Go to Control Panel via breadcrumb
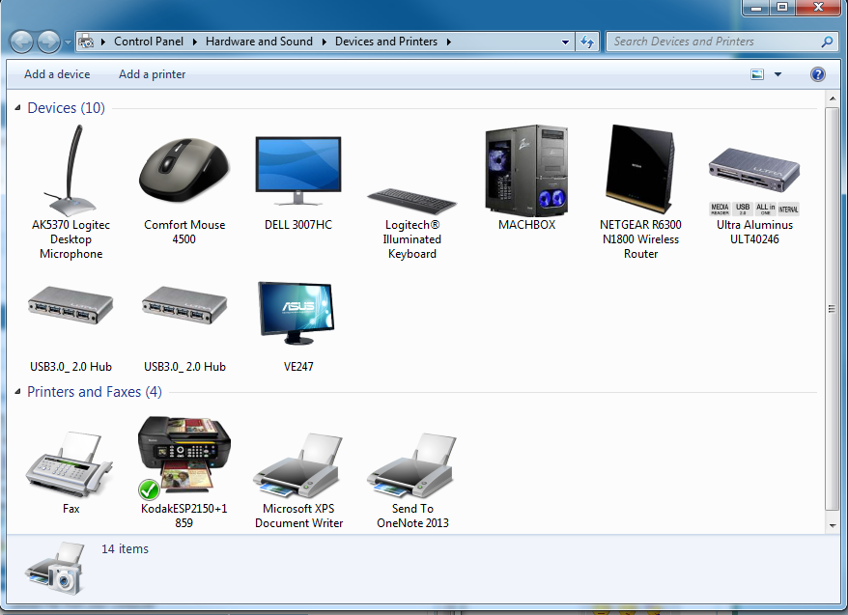Viewport: 848px width, 615px height. click(149, 42)
